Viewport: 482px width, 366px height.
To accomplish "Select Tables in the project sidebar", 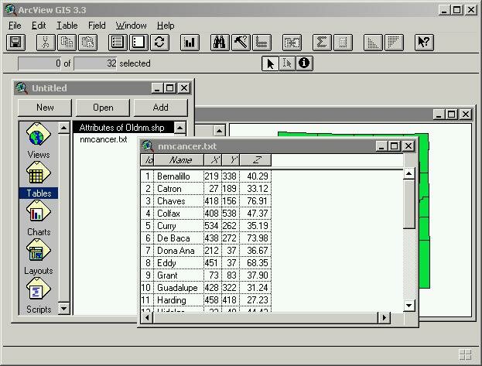I will coord(39,180).
